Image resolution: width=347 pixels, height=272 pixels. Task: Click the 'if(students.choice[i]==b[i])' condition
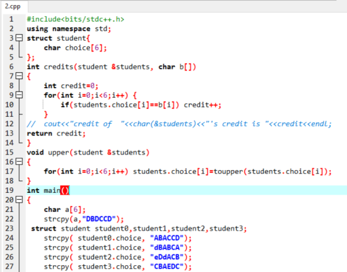click(x=120, y=104)
